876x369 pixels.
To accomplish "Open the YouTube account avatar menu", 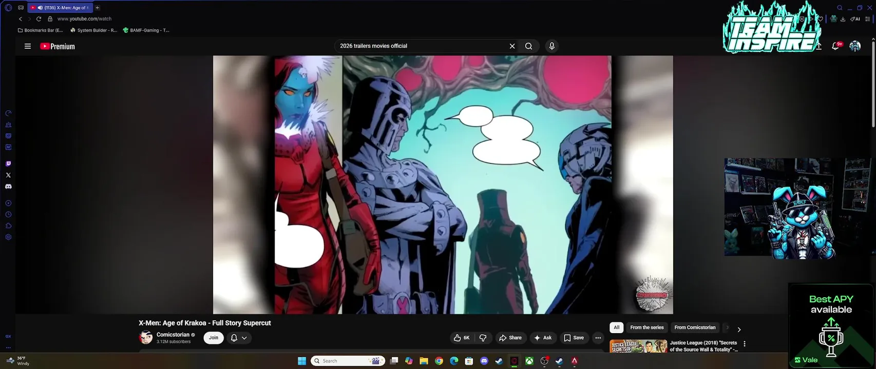I will [855, 46].
